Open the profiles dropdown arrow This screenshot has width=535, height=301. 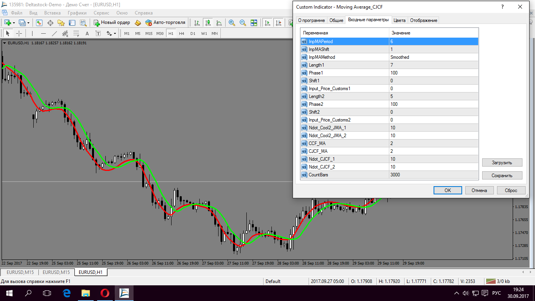tap(28, 23)
